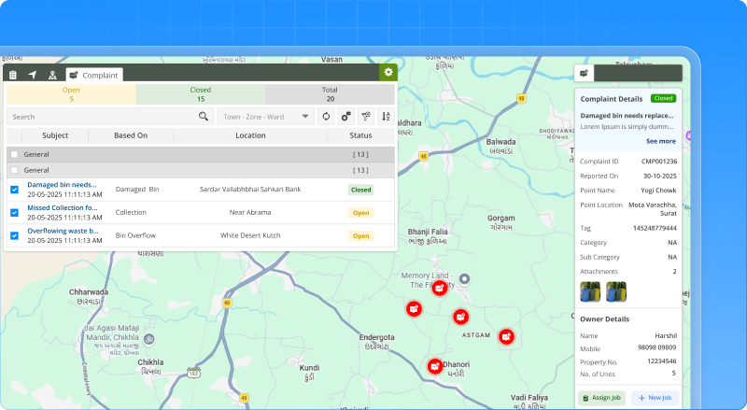Sort the table by Status column header
The height and width of the screenshot is (410, 747).
[360, 135]
